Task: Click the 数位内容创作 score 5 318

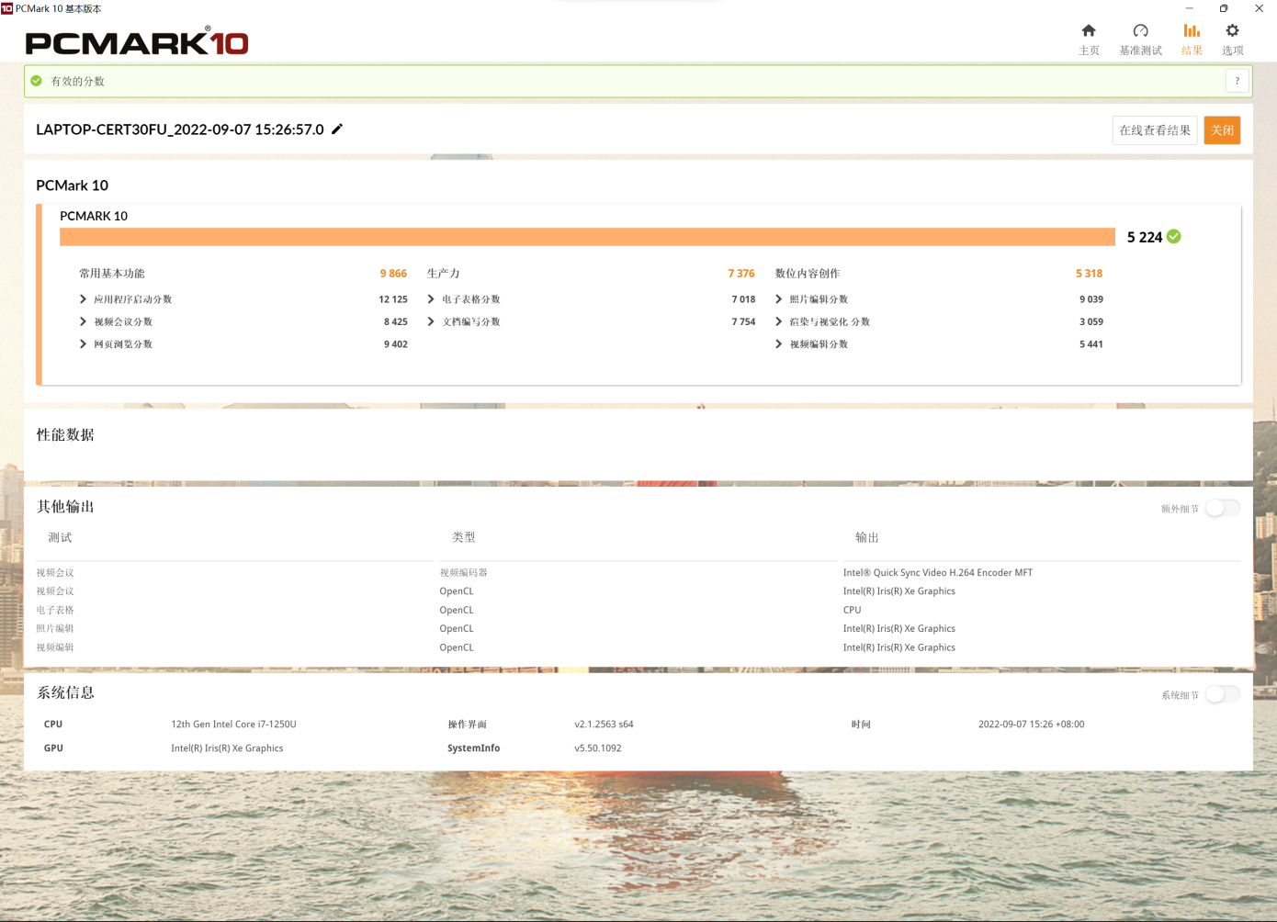Action: point(1090,274)
